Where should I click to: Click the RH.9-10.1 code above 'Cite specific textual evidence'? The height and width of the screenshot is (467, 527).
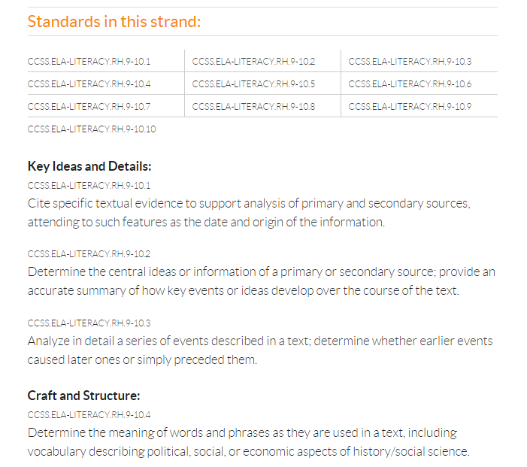click(x=89, y=185)
